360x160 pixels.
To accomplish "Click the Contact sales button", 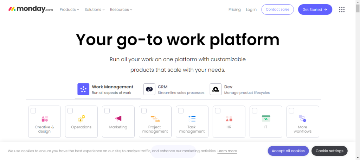I will click(278, 9).
